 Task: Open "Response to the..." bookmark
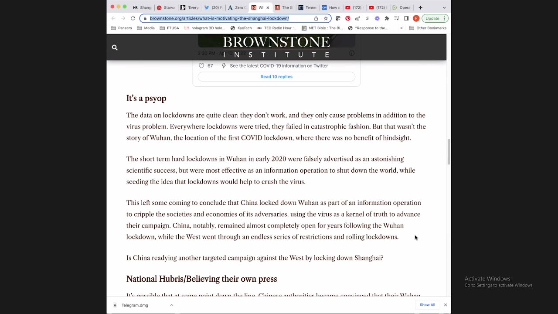[x=368, y=28]
